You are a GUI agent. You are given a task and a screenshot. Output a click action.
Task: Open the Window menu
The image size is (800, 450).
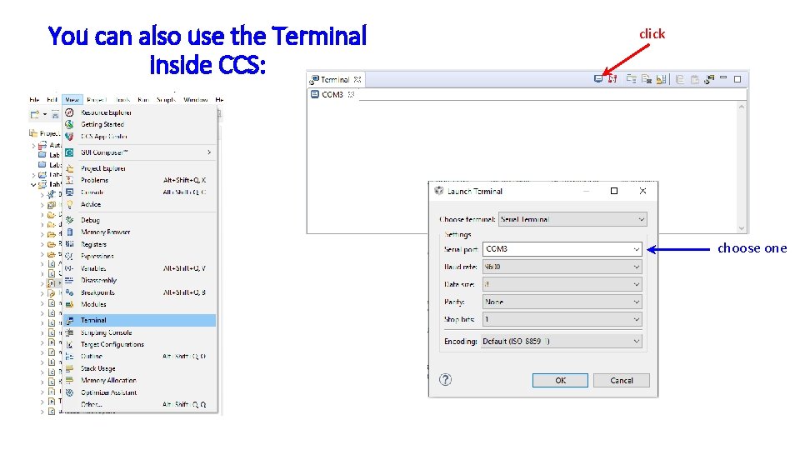[195, 99]
